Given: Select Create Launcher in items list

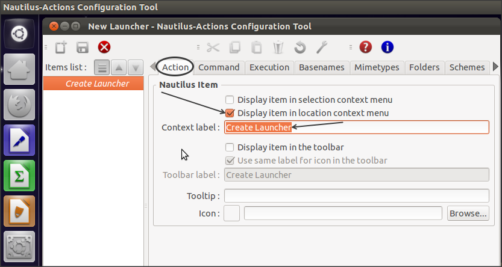Looking at the screenshot, I should [97, 84].
